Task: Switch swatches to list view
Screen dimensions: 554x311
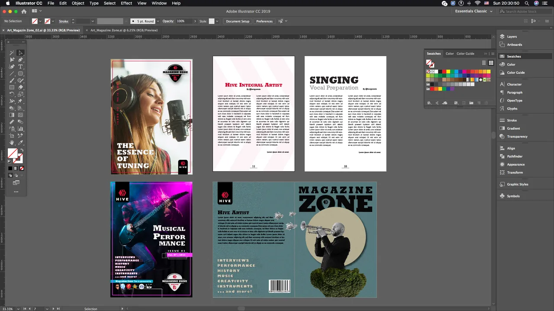Action: point(484,63)
